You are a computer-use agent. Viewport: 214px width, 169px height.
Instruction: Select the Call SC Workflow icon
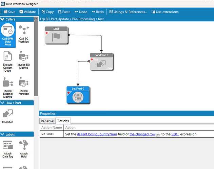pyautogui.click(x=24, y=34)
